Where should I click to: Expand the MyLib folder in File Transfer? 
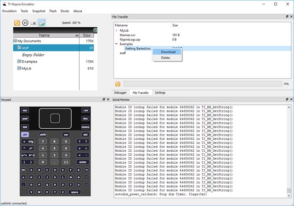point(116,30)
